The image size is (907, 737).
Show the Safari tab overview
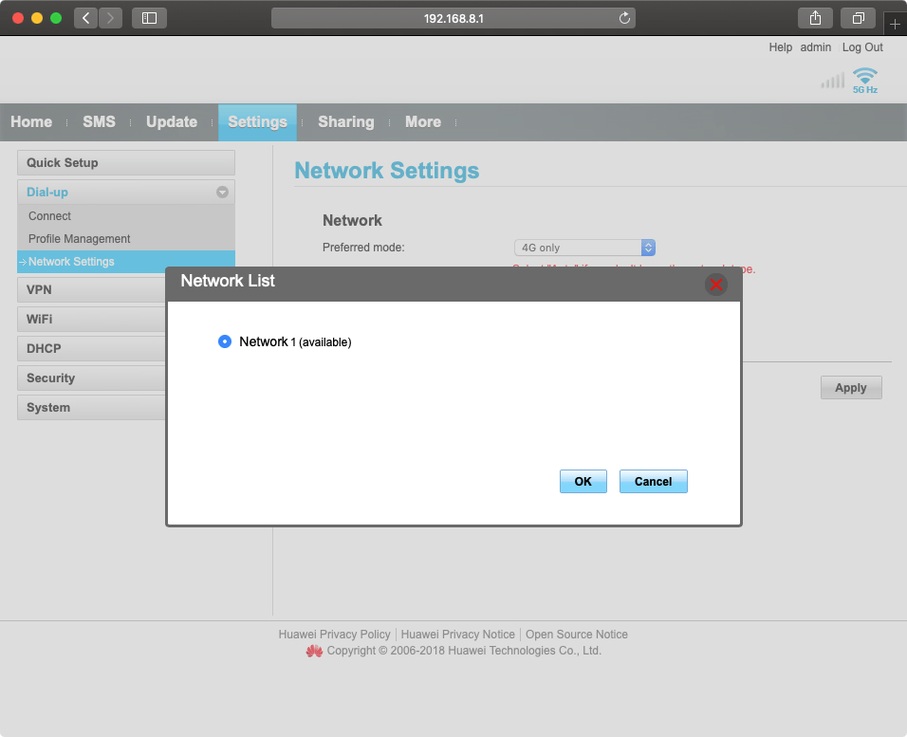coord(858,18)
